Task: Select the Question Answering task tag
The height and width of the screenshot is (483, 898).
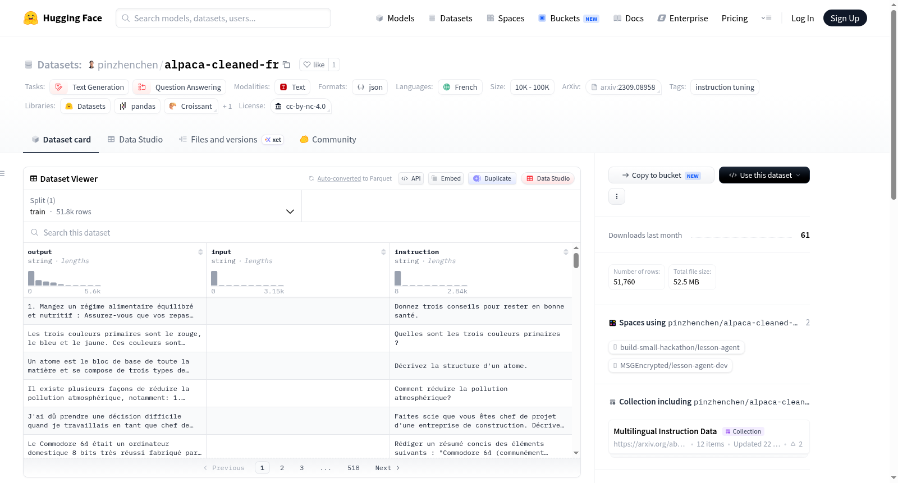Action: (180, 87)
